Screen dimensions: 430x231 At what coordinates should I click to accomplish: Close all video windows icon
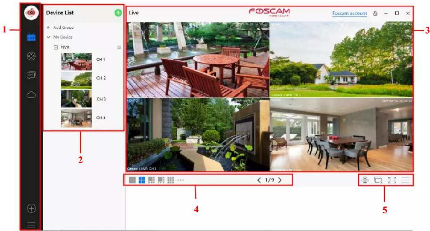pos(378,180)
